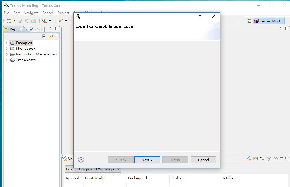
Task: Click the Collapse All icon in Repository
Action: point(44,36)
